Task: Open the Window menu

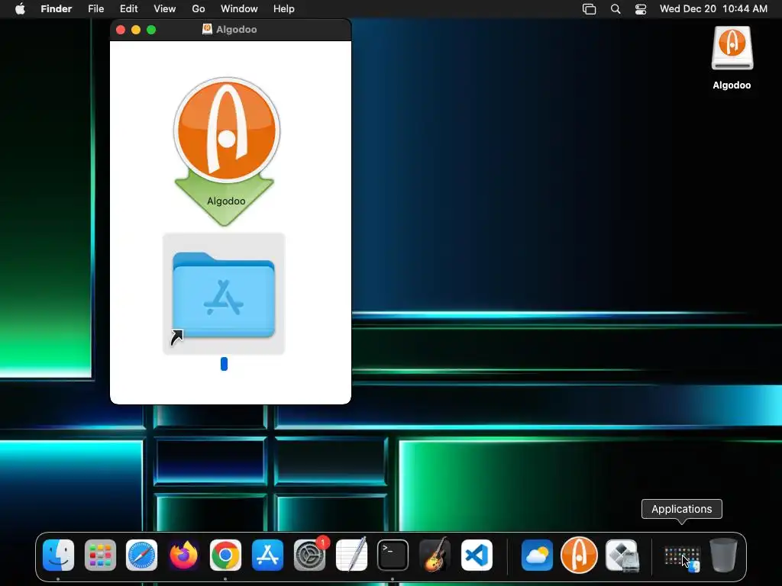Action: (x=239, y=9)
